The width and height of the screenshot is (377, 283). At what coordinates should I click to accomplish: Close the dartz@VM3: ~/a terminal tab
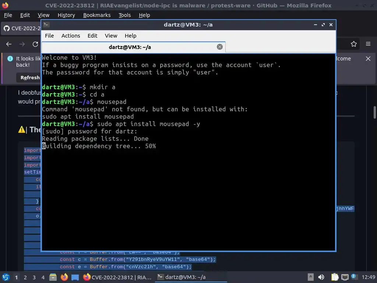point(220,47)
